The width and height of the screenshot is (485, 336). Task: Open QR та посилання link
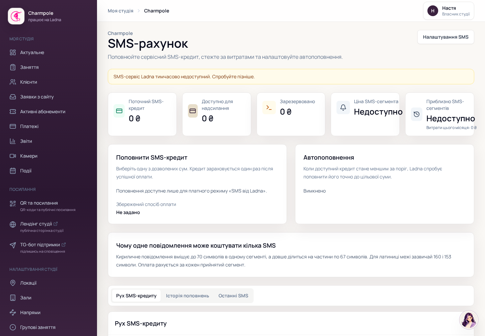[48, 206]
